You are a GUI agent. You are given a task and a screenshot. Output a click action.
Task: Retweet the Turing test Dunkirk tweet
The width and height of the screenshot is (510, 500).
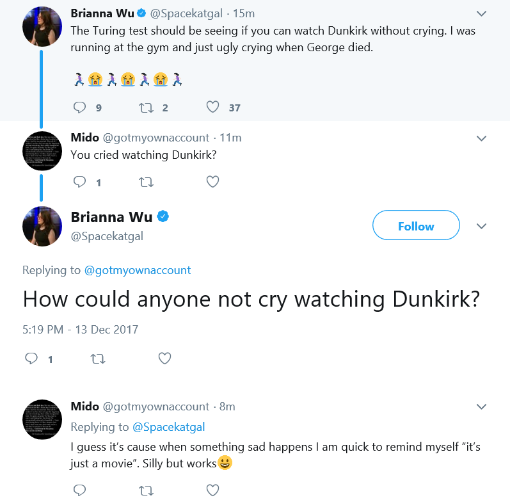(x=146, y=108)
